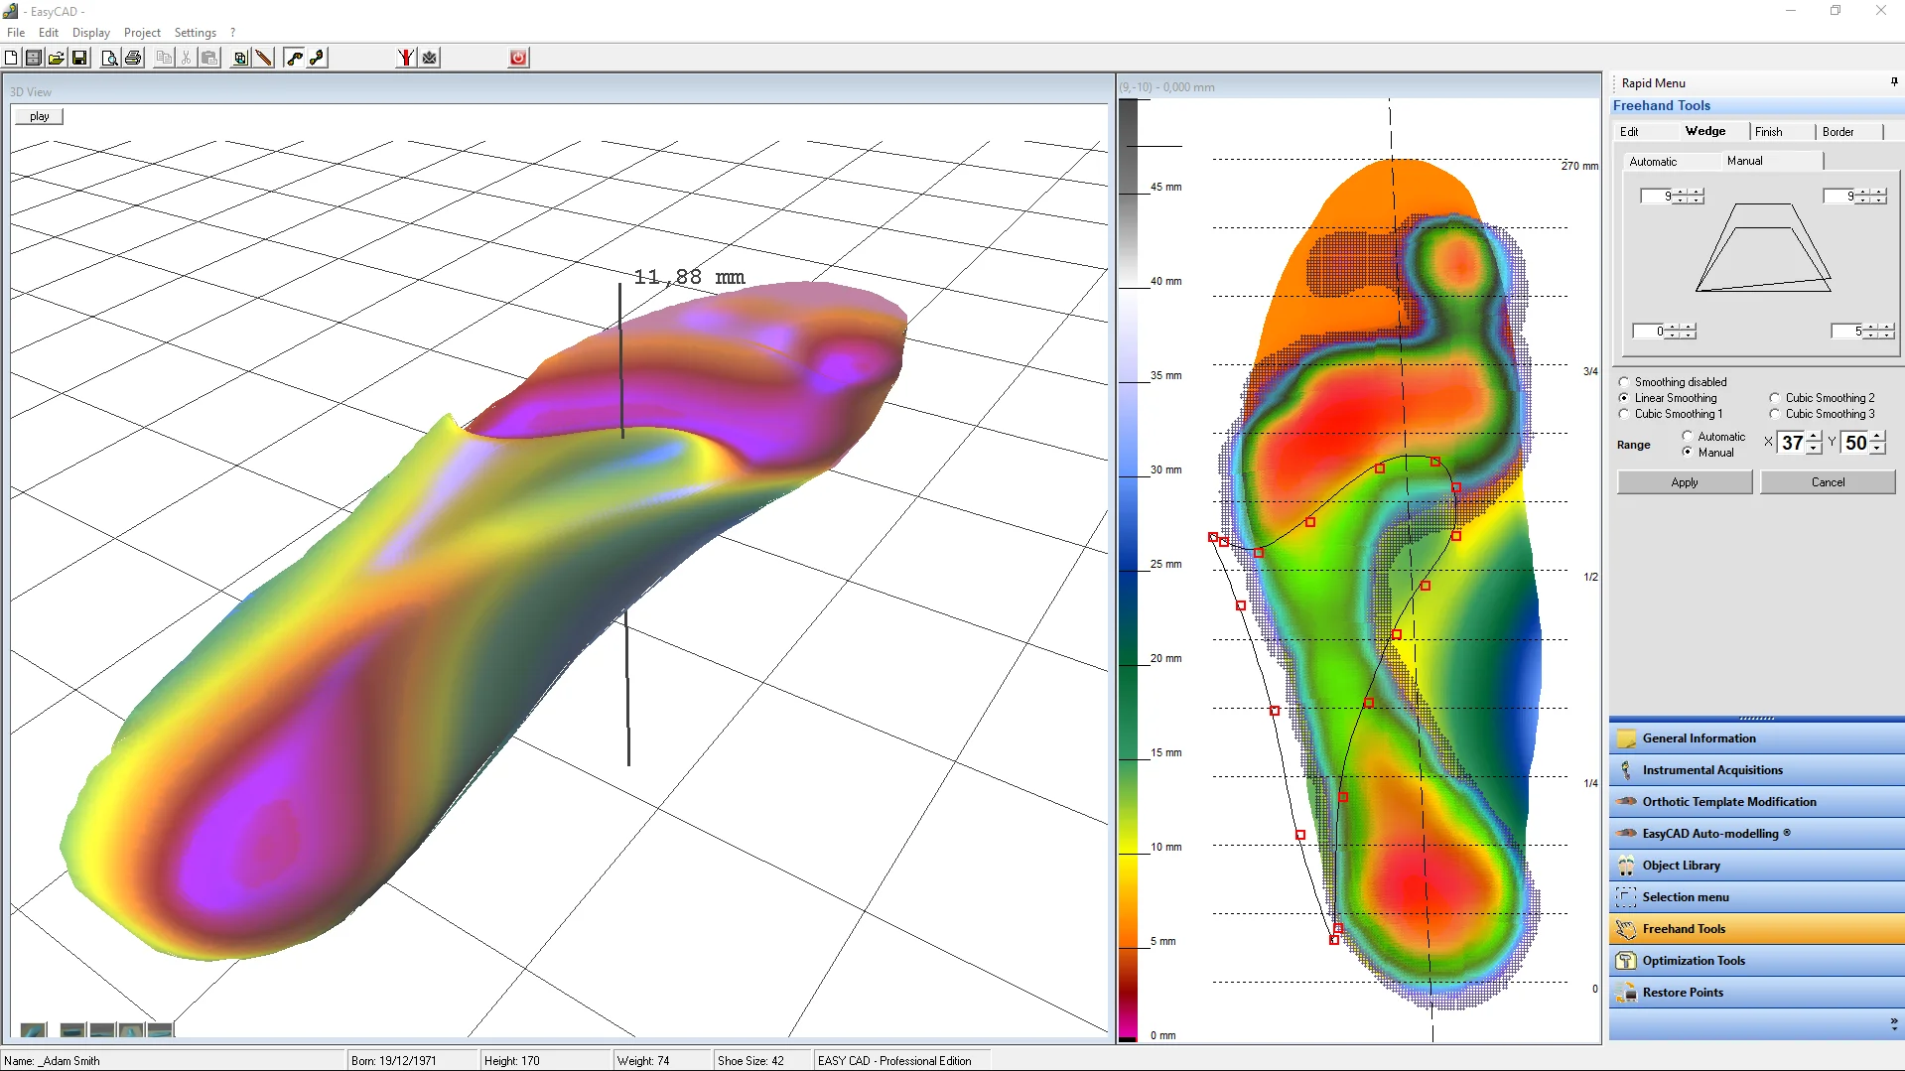This screenshot has width=1905, height=1071.
Task: Click the first thumbnail view at bottom-left
Action: tap(34, 1030)
